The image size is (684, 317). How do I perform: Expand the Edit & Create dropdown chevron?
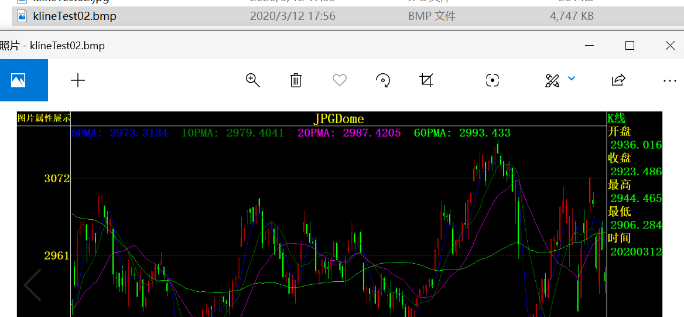[572, 79]
